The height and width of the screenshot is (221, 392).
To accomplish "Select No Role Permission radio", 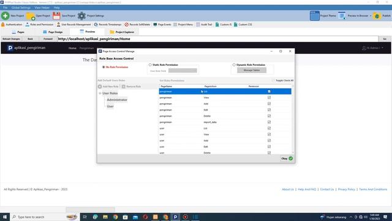I will tap(104, 67).
